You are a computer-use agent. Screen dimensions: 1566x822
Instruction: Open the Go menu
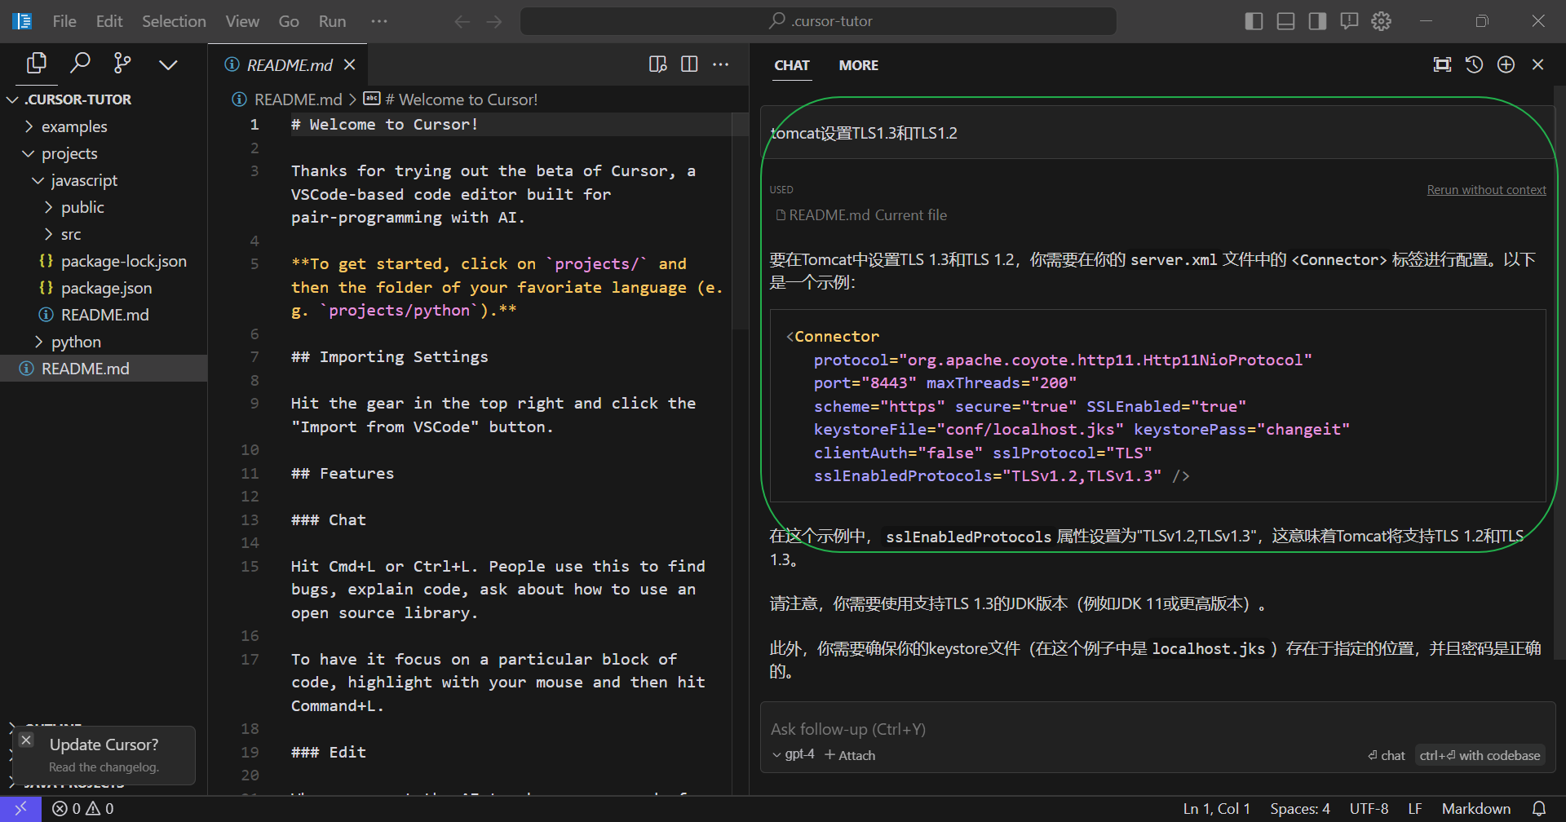(289, 21)
